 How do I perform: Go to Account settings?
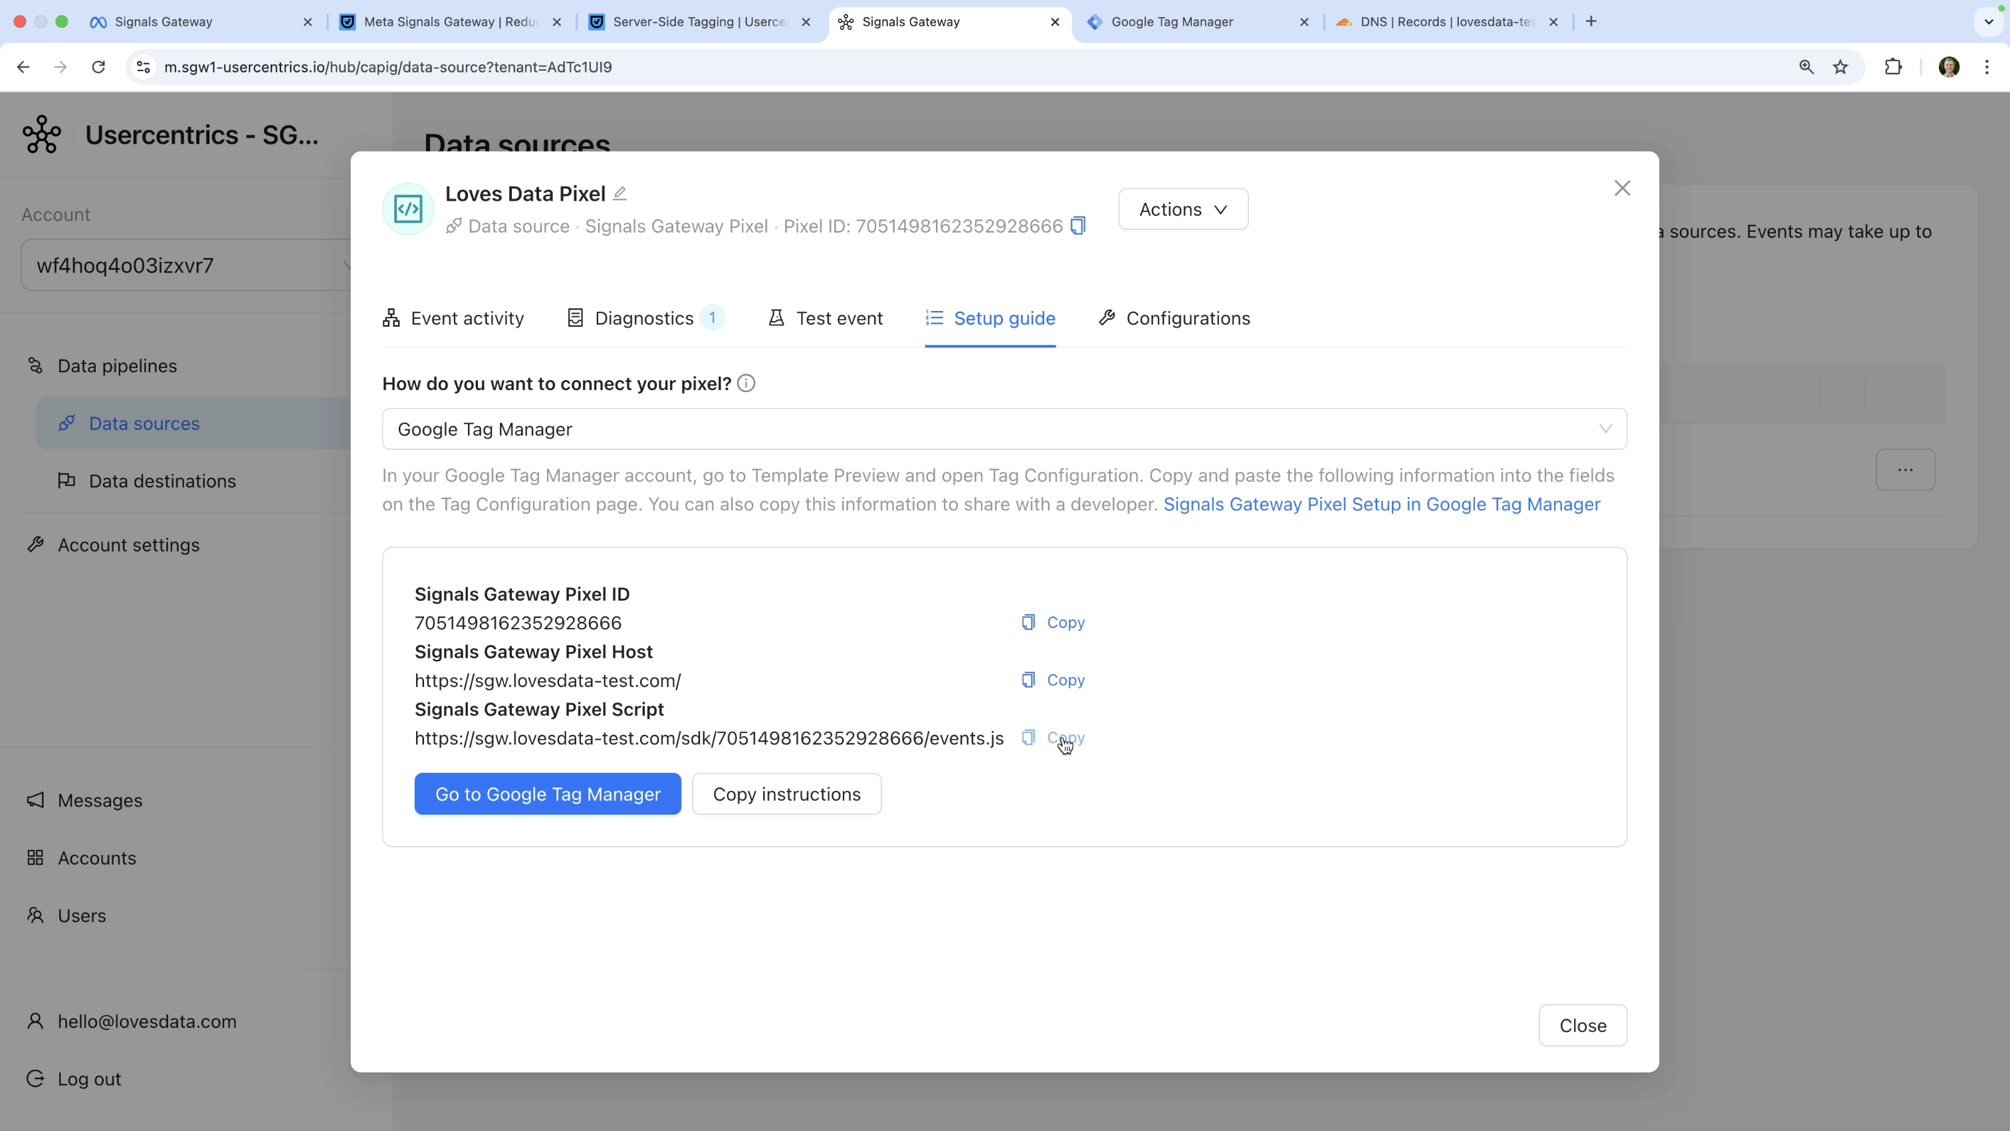click(113, 545)
